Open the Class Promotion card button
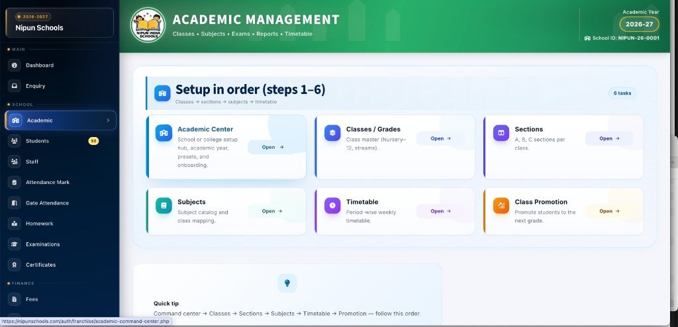The width and height of the screenshot is (678, 327). pos(609,211)
